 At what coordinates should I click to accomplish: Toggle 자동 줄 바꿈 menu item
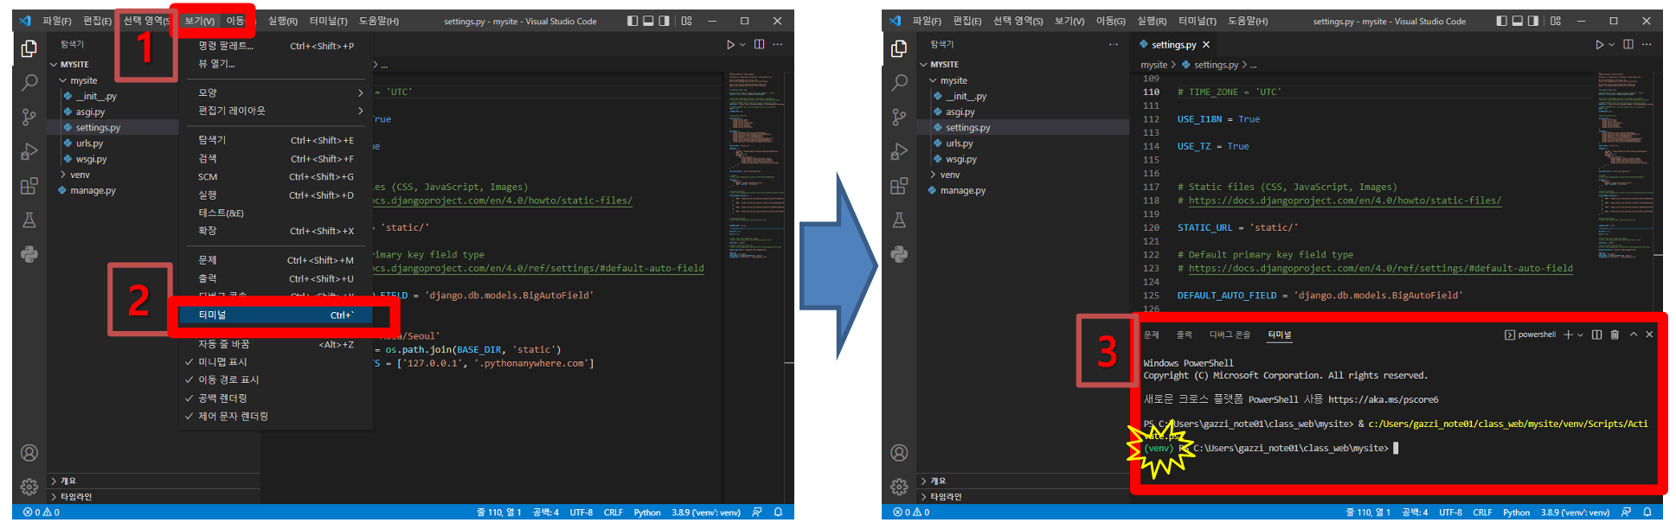(x=275, y=344)
